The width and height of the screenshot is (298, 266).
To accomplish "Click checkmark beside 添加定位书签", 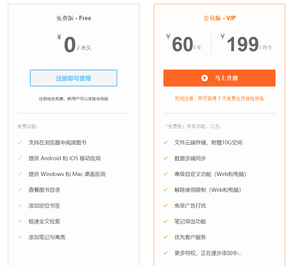I will click(x=20, y=205).
